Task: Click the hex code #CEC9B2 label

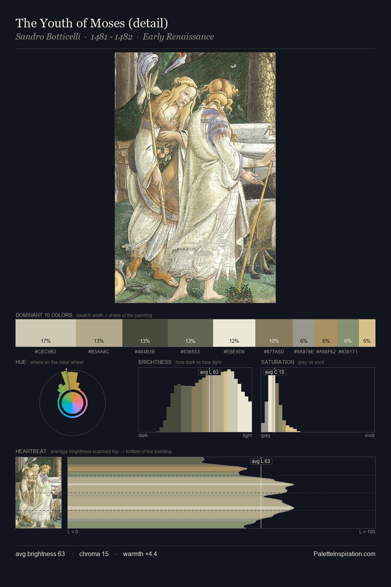Action: [45, 351]
